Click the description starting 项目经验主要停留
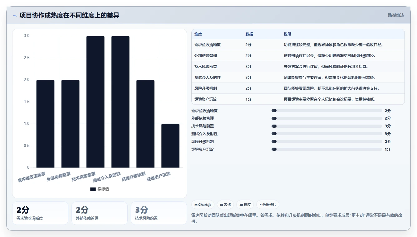The height and width of the screenshot is (237, 417). [x=329, y=99]
